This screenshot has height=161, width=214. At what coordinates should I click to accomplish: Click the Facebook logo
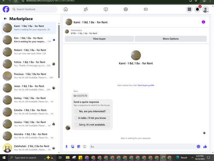click(6, 9)
